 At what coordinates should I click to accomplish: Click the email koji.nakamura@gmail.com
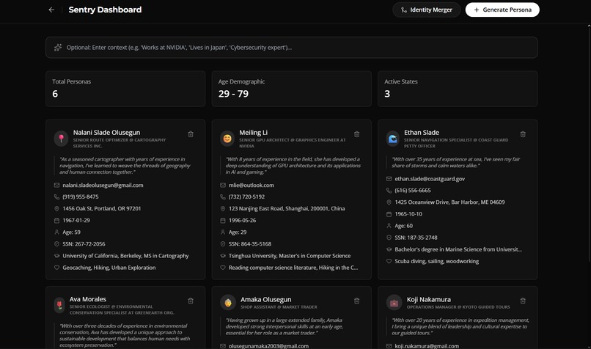pyautogui.click(x=427, y=346)
